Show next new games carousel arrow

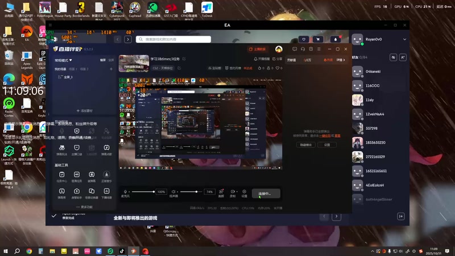(x=336, y=216)
